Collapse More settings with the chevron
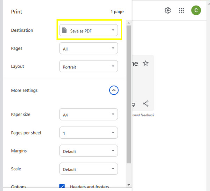Viewport: 210px width, 191px height. click(x=114, y=90)
